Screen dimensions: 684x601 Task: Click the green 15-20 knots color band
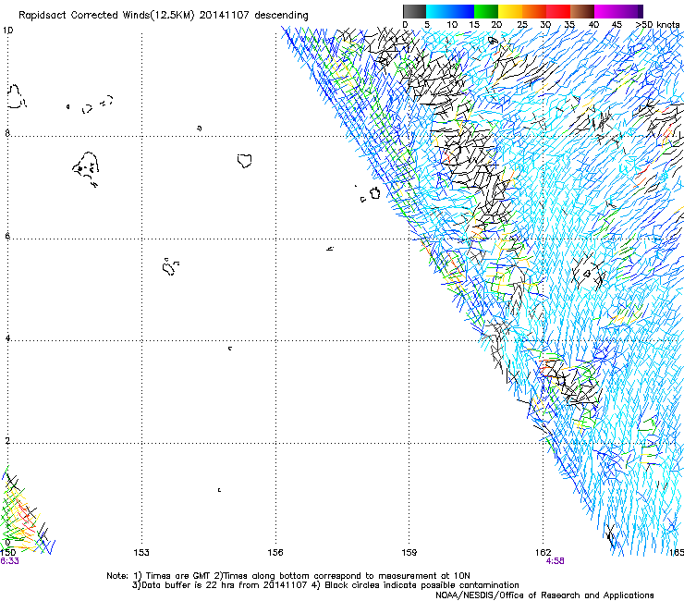pyautogui.click(x=486, y=11)
